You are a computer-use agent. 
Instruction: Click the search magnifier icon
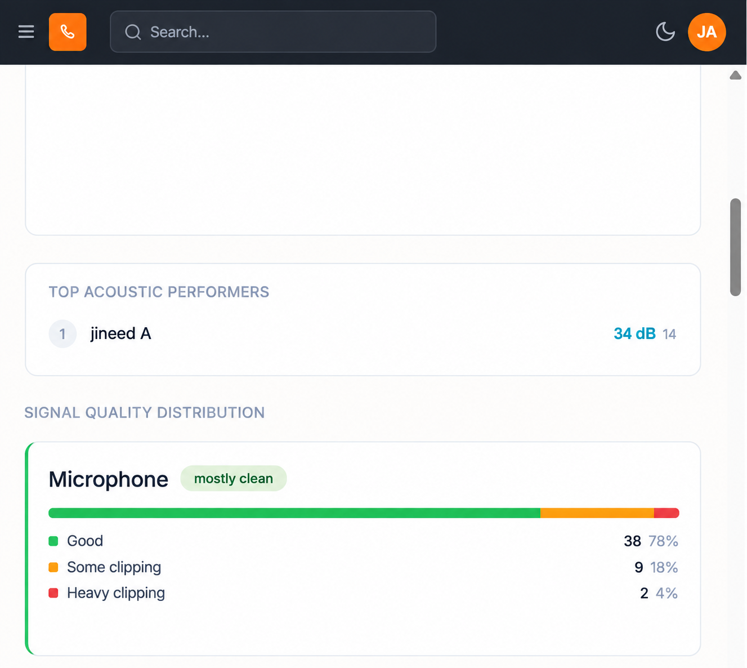[x=133, y=32]
